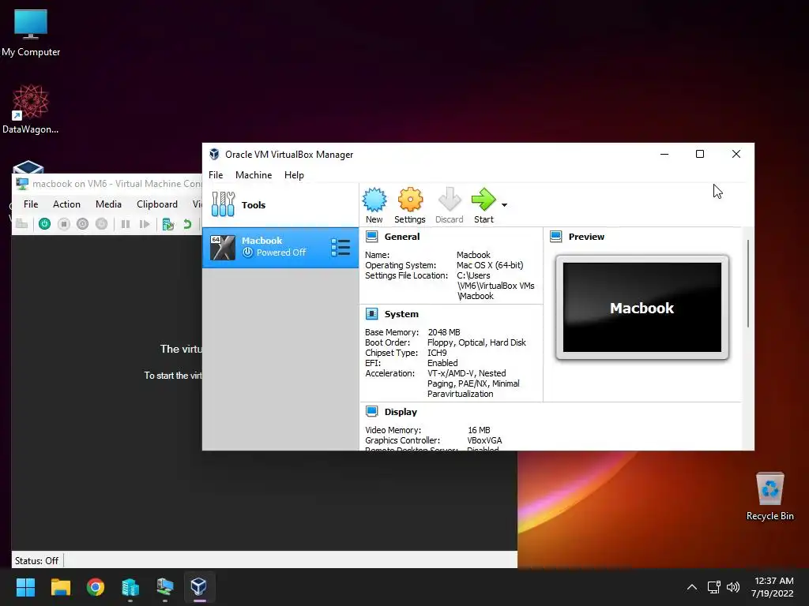Open the Recycle Bin desktop icon

(x=769, y=496)
